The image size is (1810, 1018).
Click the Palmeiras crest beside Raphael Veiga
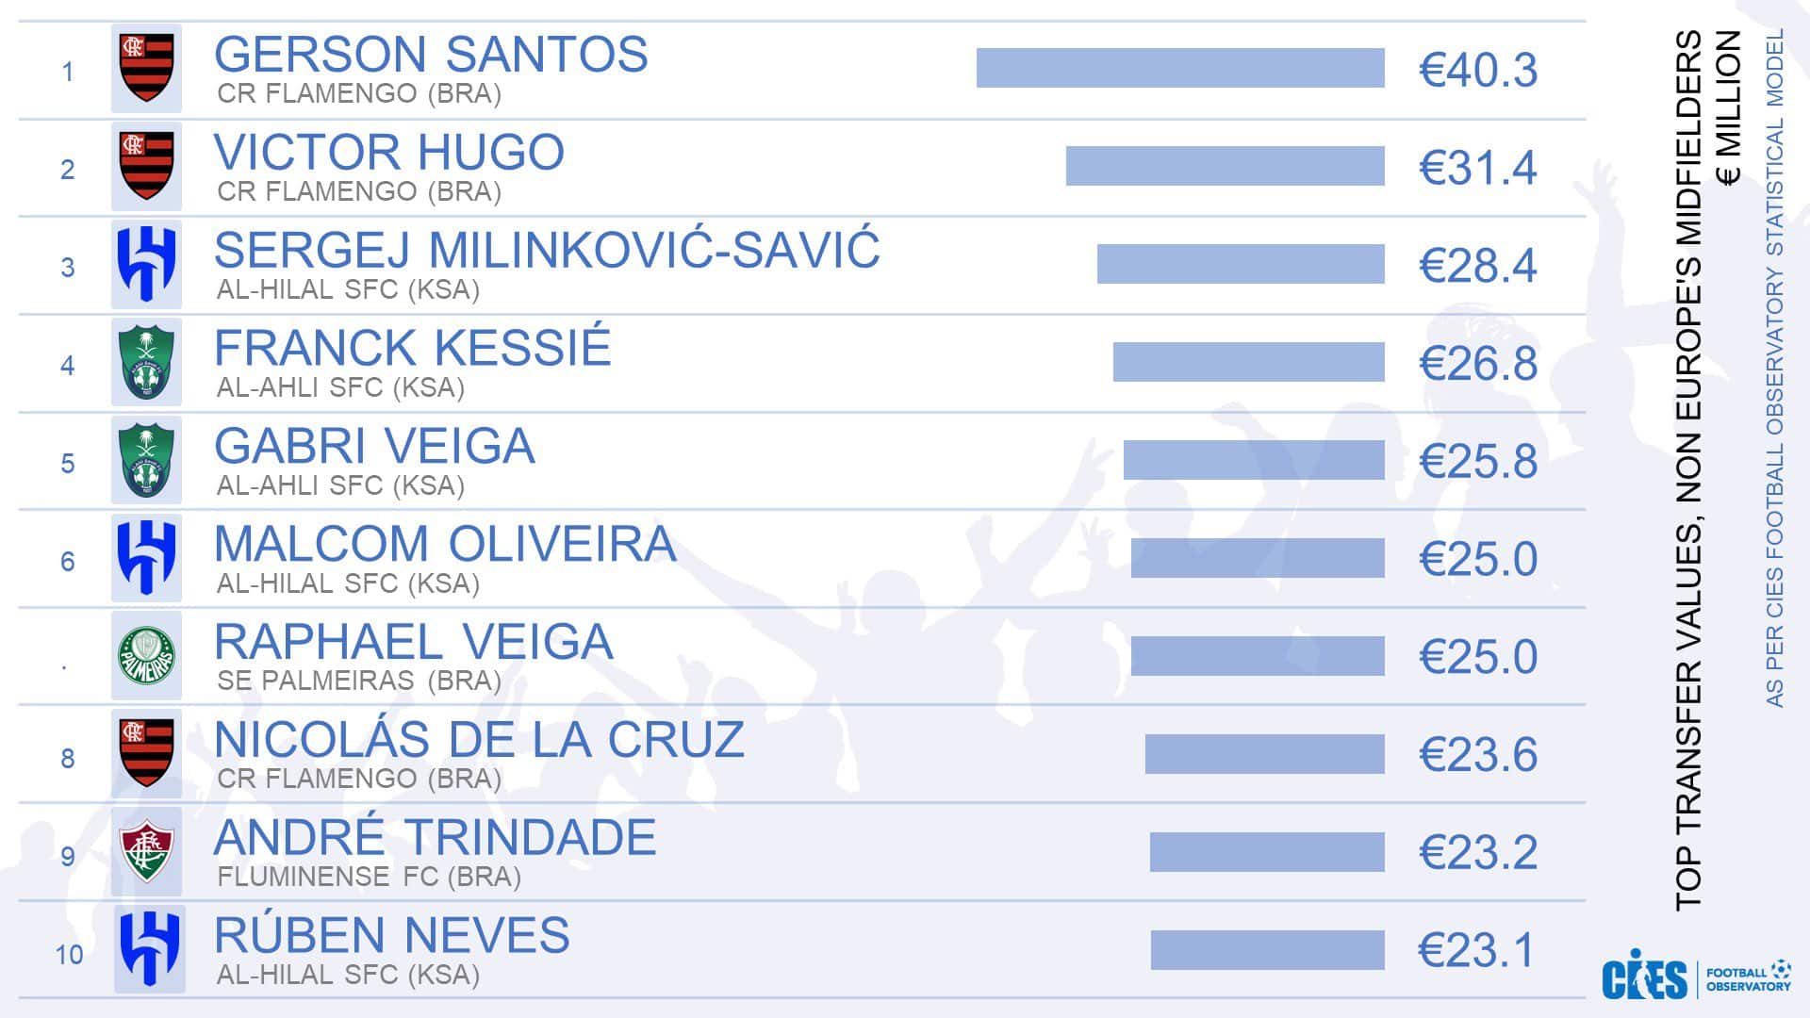pyautogui.click(x=146, y=656)
